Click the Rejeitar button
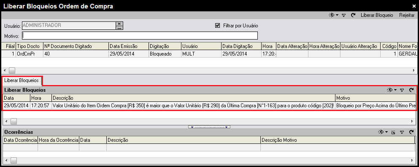Image resolution: width=419 pixels, height=167 pixels. (x=407, y=15)
